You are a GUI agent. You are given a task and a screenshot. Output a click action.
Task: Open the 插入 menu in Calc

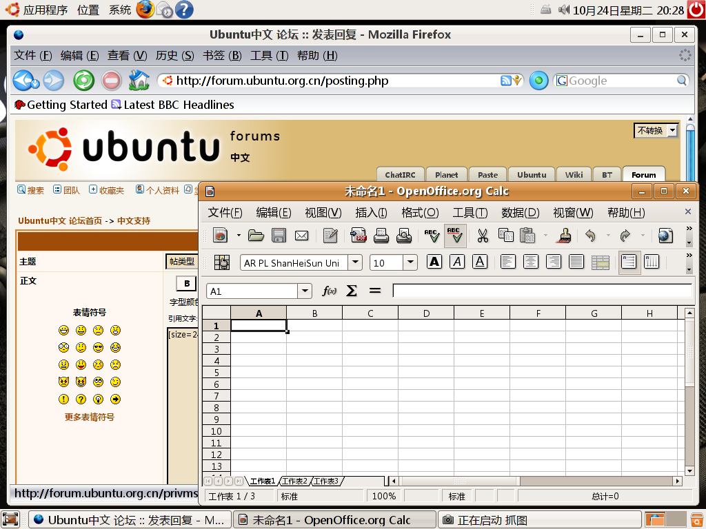pyautogui.click(x=371, y=212)
